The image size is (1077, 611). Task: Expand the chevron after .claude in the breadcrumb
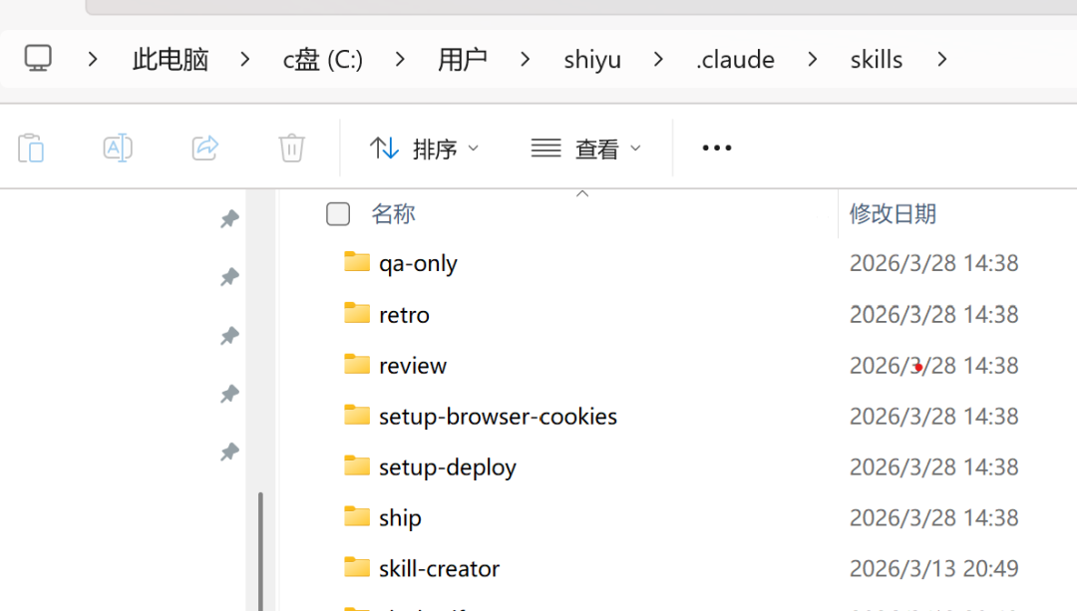(812, 59)
